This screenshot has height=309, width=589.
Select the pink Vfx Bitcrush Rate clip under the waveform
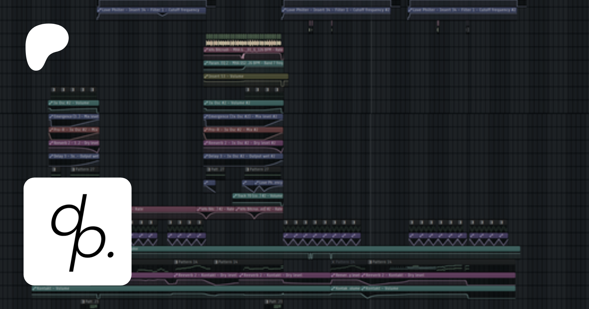tap(244, 50)
